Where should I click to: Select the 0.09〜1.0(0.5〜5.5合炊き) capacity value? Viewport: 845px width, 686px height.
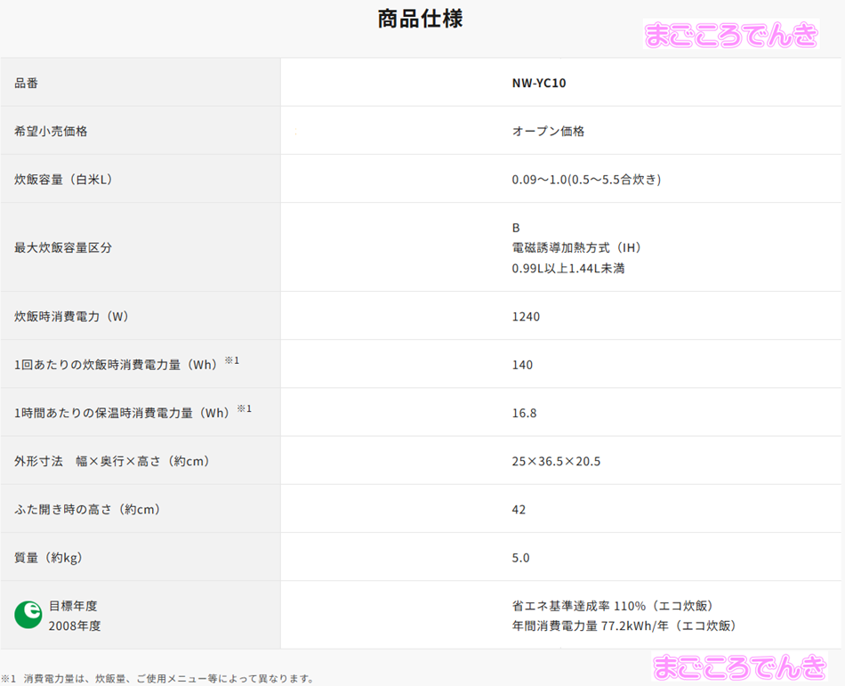586,179
